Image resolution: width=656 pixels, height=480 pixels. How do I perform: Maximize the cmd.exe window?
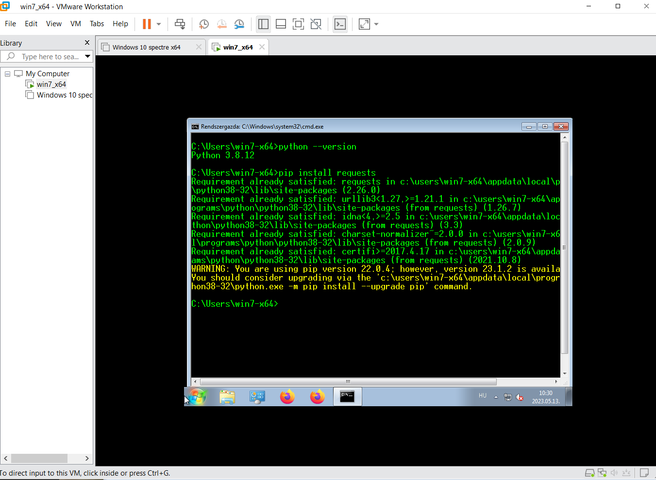(x=545, y=127)
